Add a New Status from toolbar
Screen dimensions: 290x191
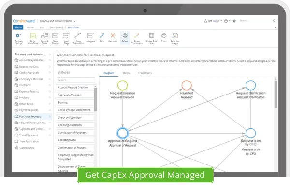[x=55, y=39]
